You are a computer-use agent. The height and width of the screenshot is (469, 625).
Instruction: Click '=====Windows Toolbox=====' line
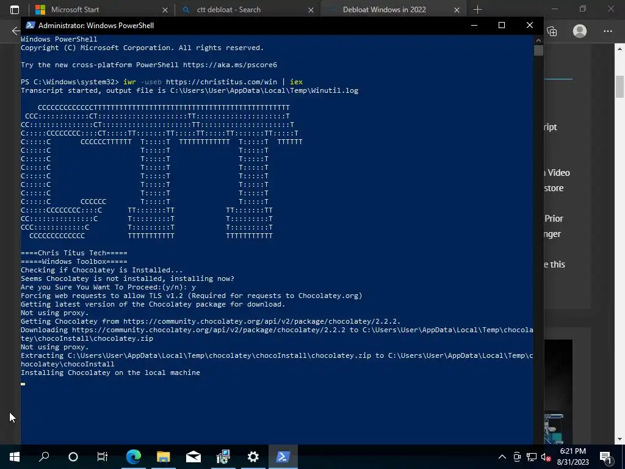(x=74, y=261)
